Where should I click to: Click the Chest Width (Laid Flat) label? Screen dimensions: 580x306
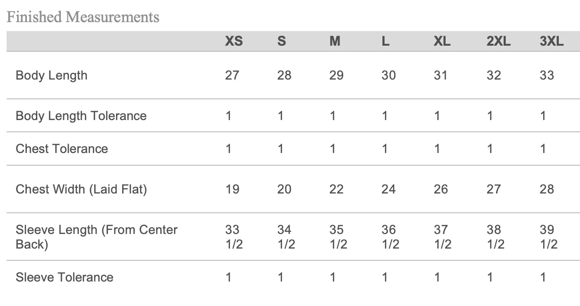click(81, 189)
